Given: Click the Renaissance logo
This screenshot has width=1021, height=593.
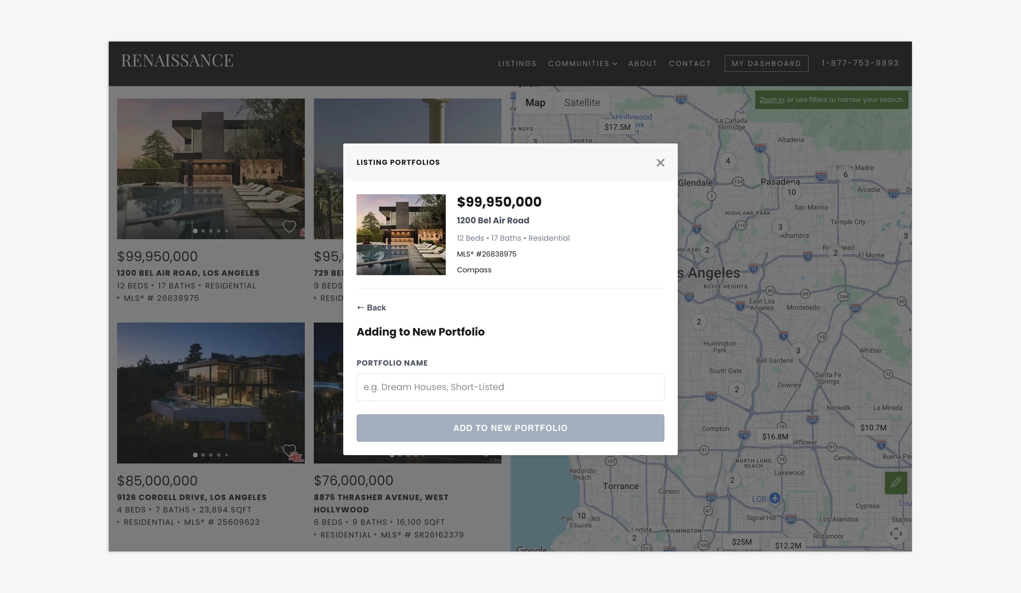Looking at the screenshot, I should pyautogui.click(x=177, y=61).
